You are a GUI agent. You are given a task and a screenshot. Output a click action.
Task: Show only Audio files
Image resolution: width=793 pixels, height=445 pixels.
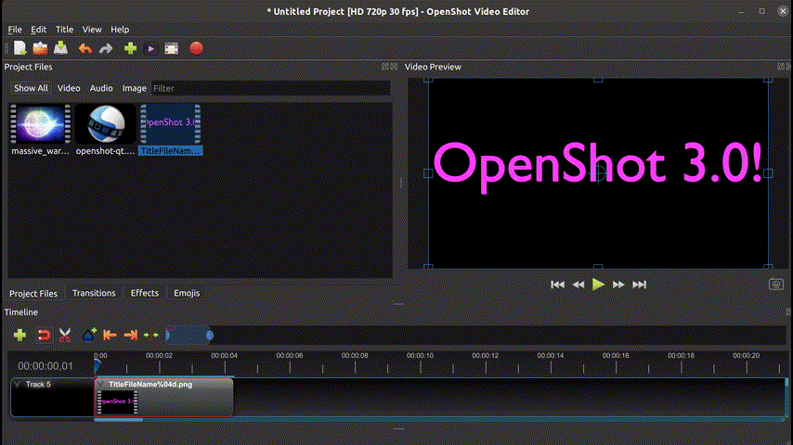[101, 88]
